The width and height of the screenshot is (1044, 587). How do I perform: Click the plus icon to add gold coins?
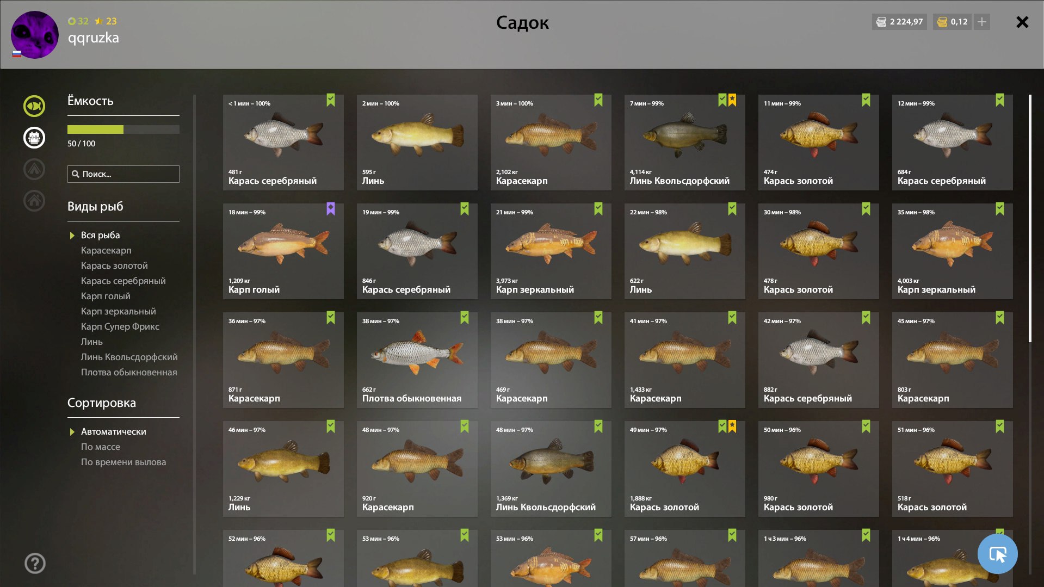pos(982,22)
